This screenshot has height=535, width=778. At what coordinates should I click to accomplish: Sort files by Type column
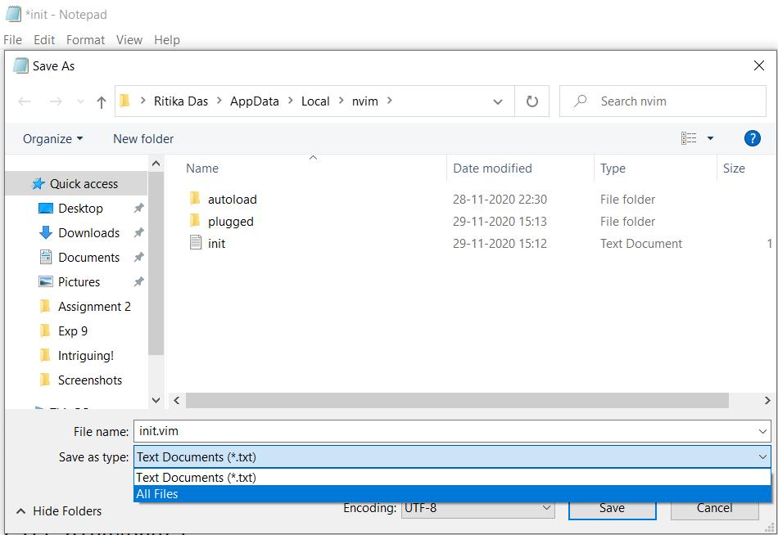coord(613,169)
